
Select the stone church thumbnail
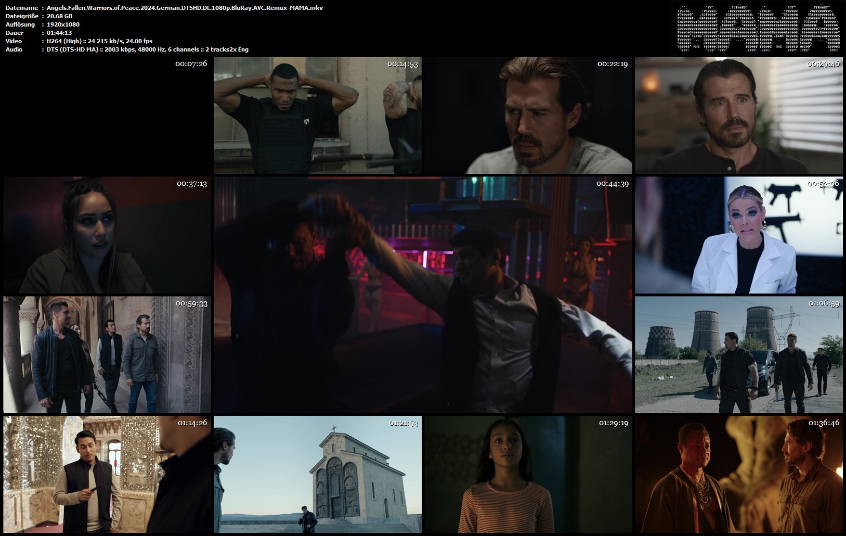tap(318, 474)
